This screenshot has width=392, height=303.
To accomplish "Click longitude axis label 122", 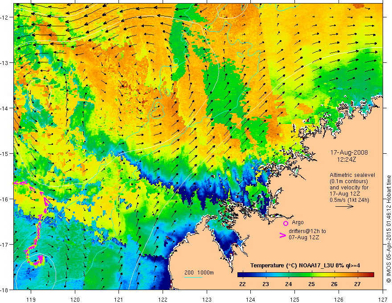I will 163,299.
